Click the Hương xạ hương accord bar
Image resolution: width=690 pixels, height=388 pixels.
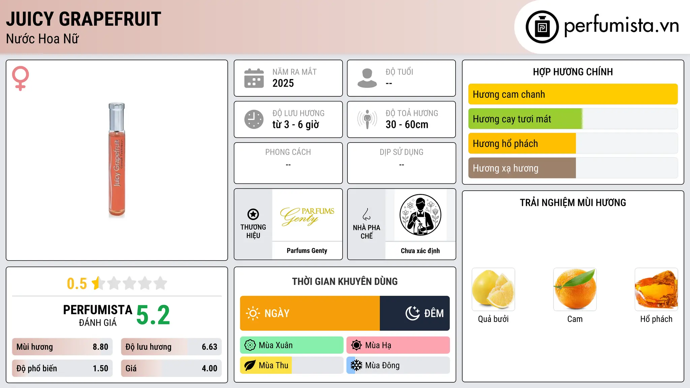click(573, 168)
